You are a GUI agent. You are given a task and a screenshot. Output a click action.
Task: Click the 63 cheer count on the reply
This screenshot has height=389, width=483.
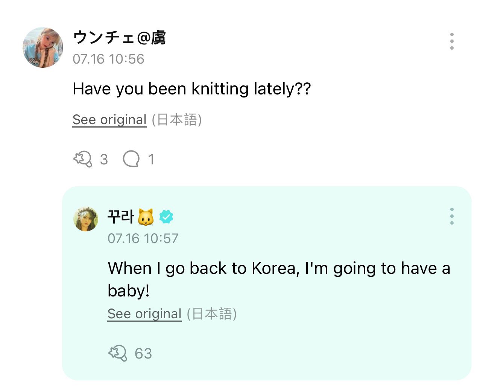pos(143,354)
